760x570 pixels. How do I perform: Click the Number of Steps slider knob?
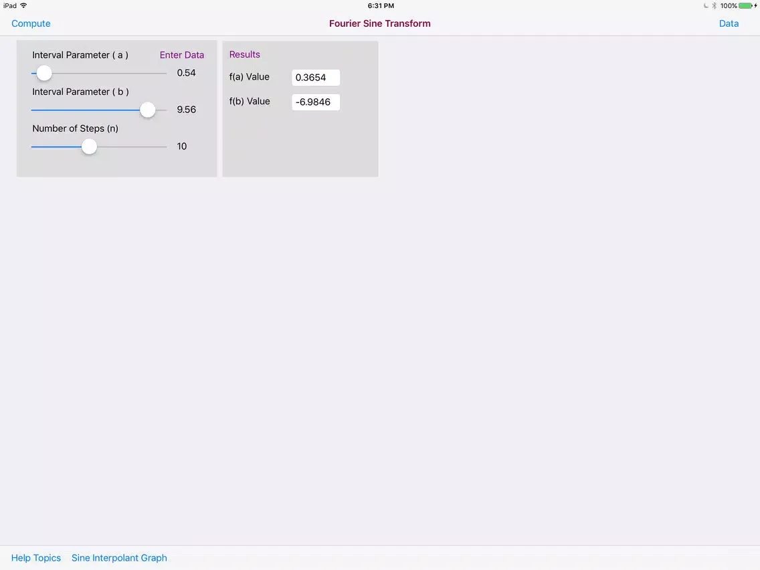point(89,147)
